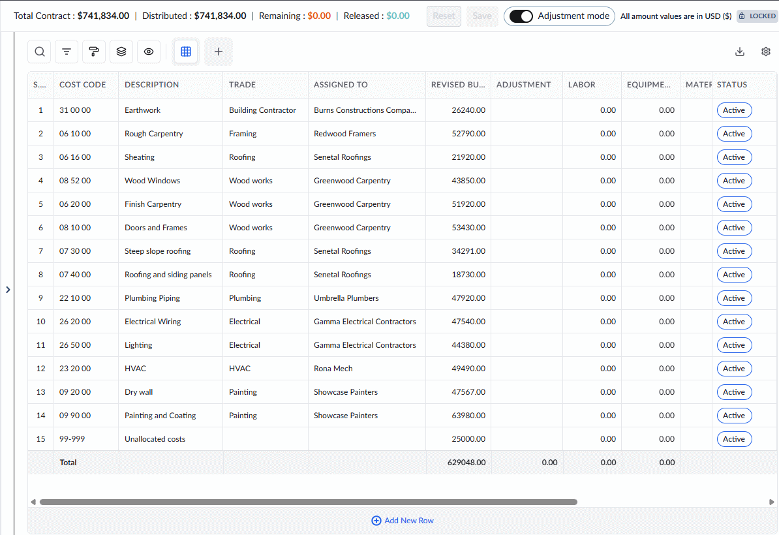Image resolution: width=779 pixels, height=535 pixels.
Task: Click the scrollbar right arrow
Action: coord(772,502)
